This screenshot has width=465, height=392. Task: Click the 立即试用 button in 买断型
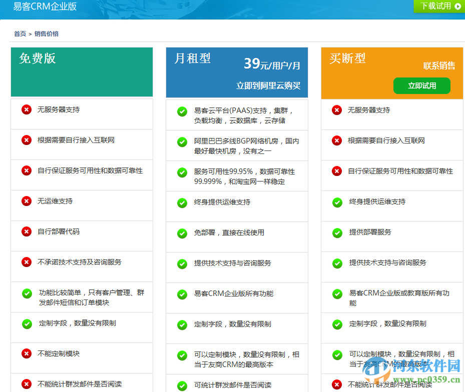tap(421, 85)
